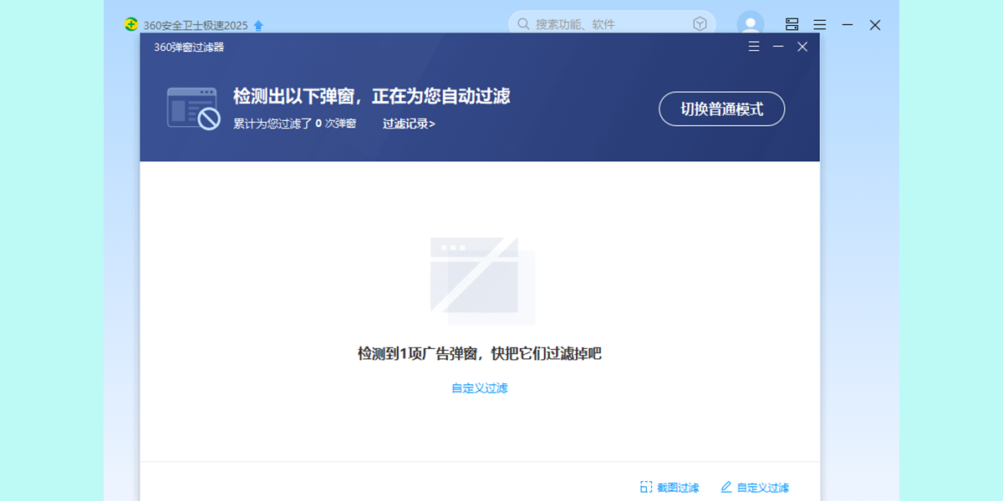Click the magnifier icon in the search box
This screenshot has height=501, width=1003.
point(523,24)
